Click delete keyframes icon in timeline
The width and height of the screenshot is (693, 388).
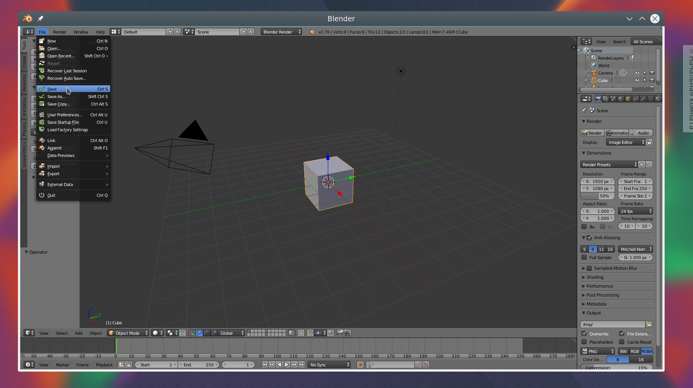[426, 365]
